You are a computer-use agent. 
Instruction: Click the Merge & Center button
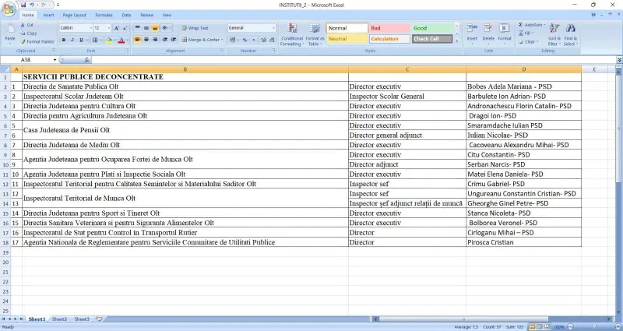202,40
